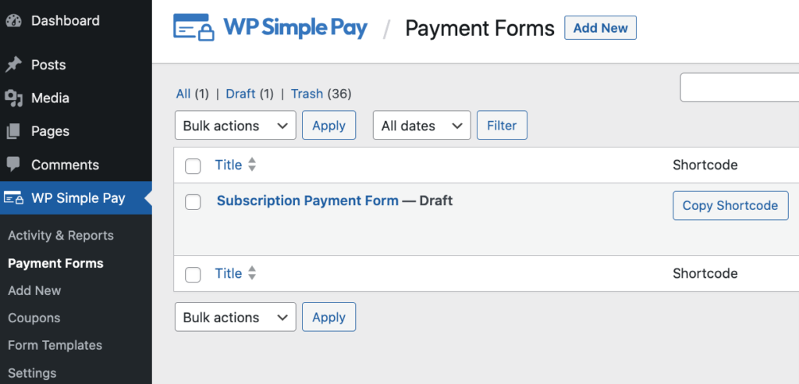This screenshot has height=384, width=799.
Task: Toggle the select-all checkbox in table footer
Action: click(x=193, y=274)
